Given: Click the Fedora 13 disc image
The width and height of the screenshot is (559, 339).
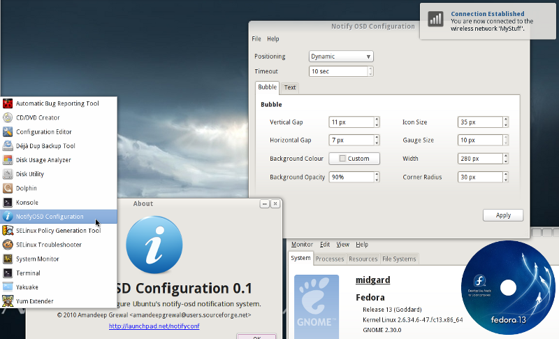Looking at the screenshot, I should (x=508, y=287).
